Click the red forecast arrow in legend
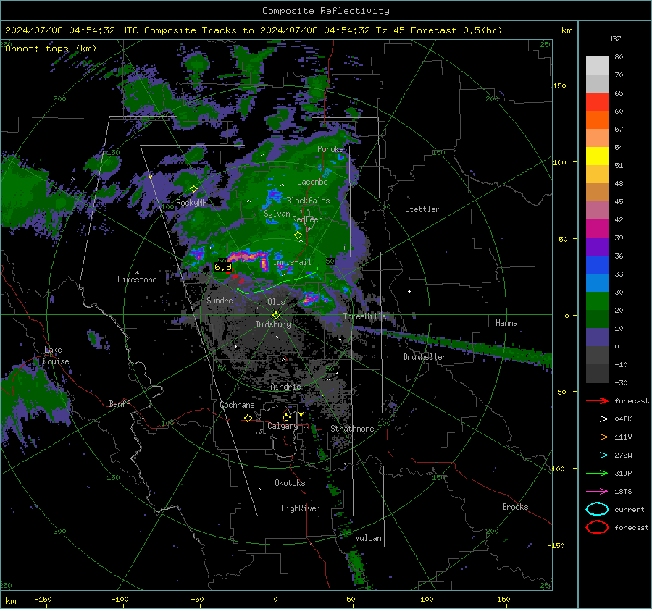The image size is (652, 609). tap(597, 400)
